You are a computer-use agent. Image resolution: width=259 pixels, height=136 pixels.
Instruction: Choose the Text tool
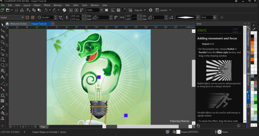point(3,77)
